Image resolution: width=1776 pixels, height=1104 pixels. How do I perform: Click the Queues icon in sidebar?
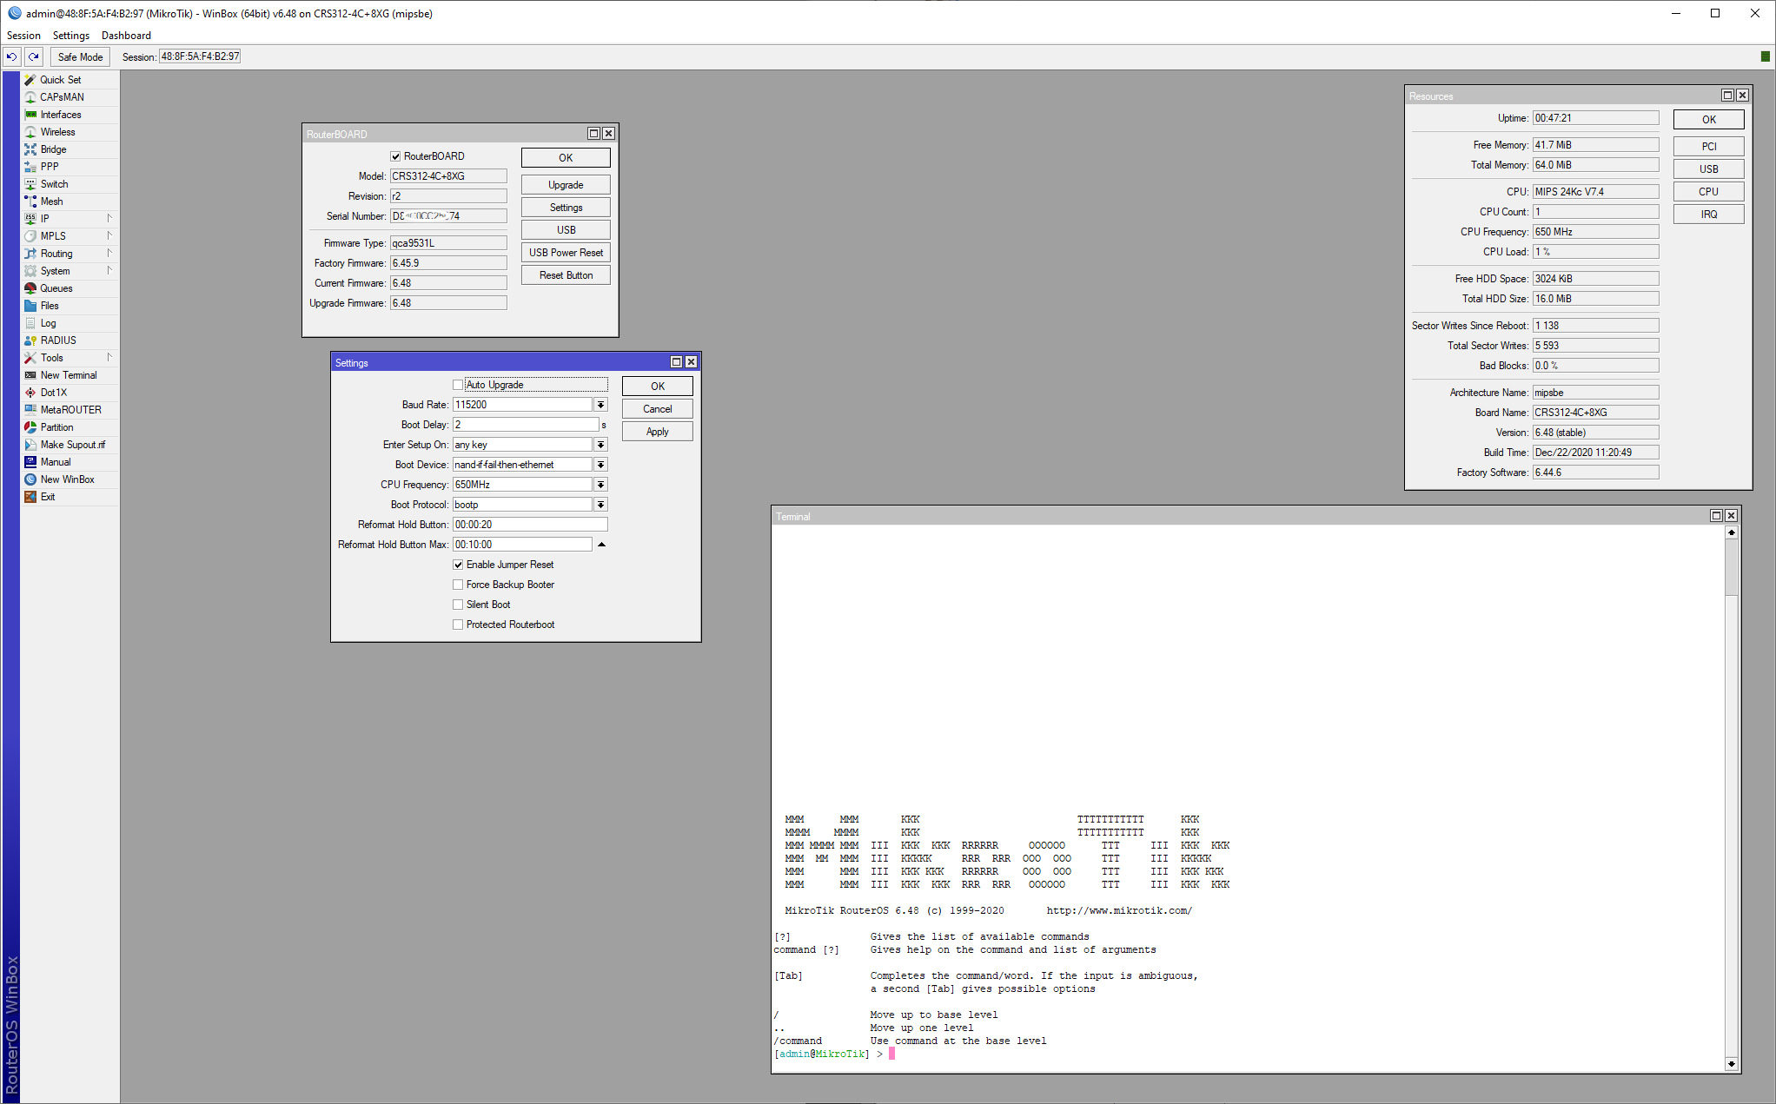[x=30, y=288]
